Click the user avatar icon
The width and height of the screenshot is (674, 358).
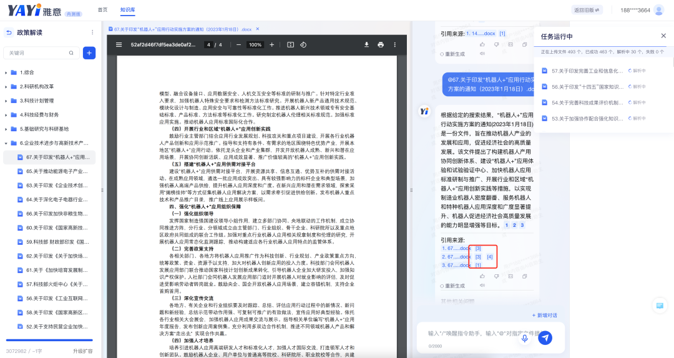(x=659, y=10)
